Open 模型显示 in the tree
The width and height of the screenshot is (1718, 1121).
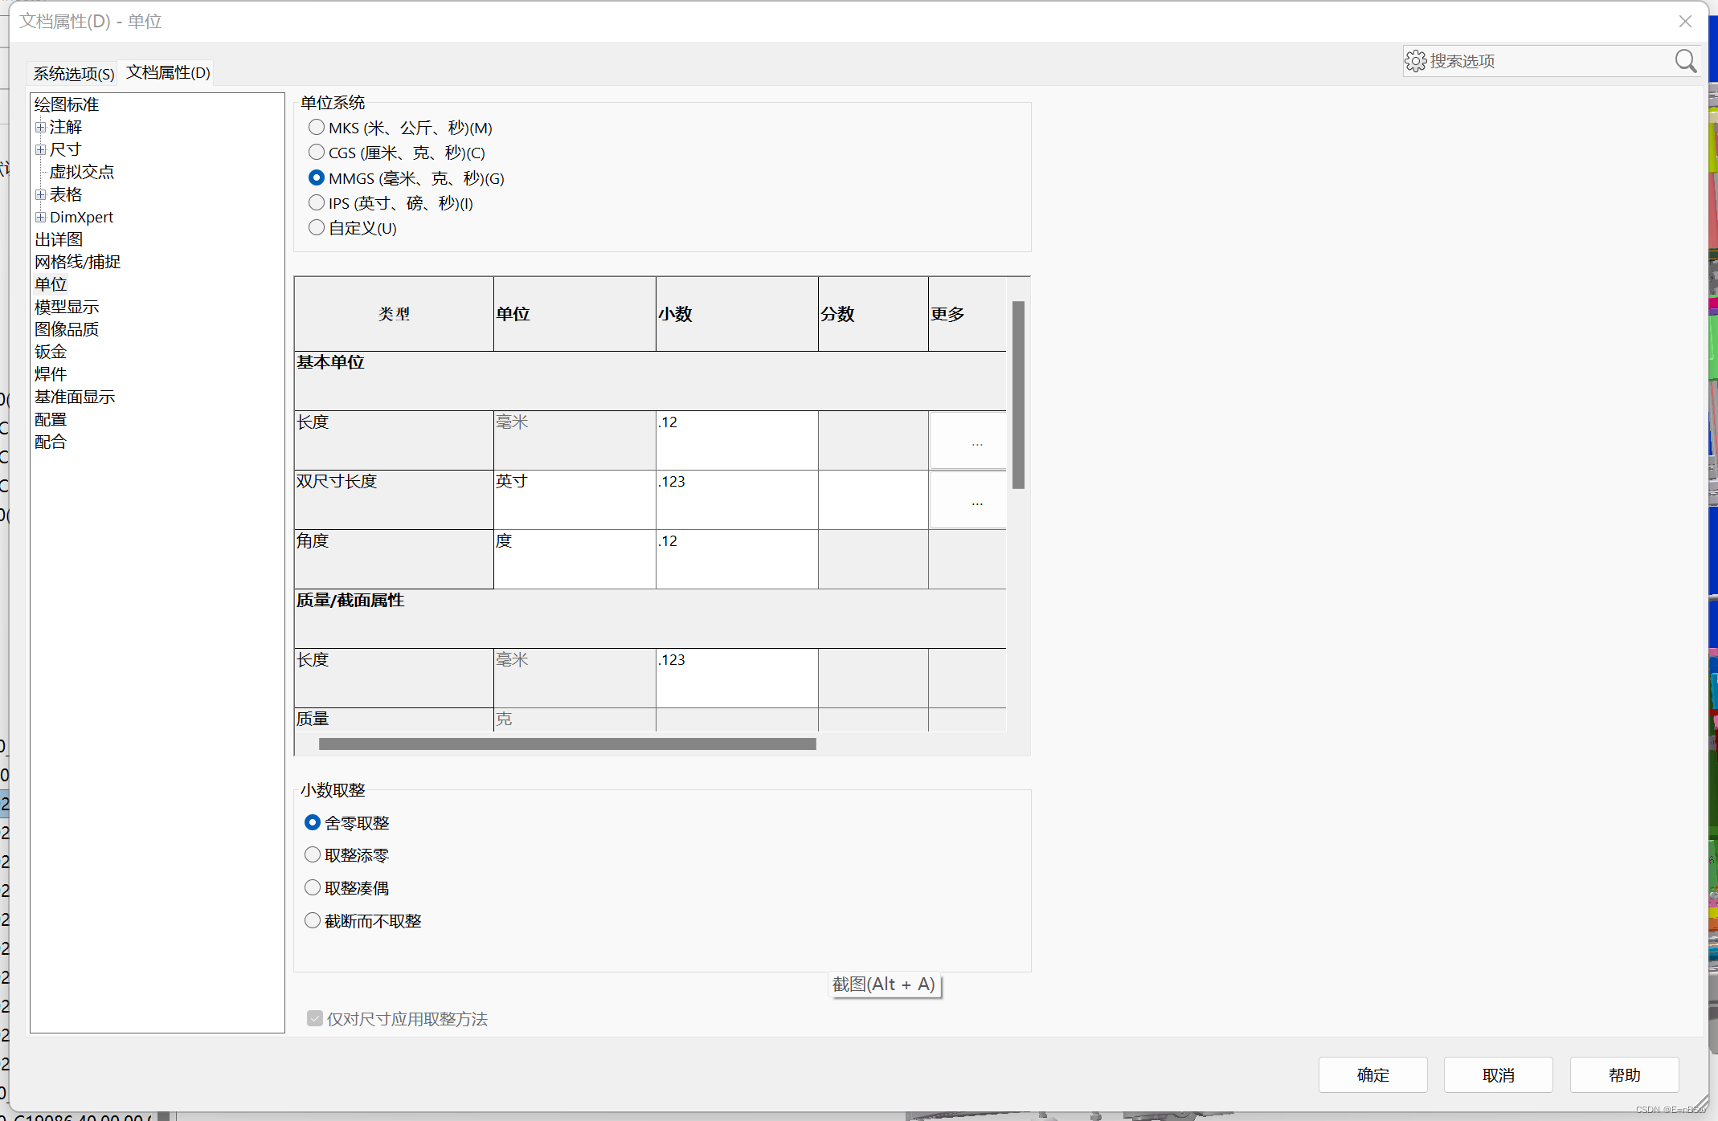click(67, 307)
